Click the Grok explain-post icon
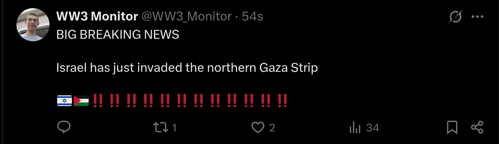The image size is (499, 144). pos(455,17)
